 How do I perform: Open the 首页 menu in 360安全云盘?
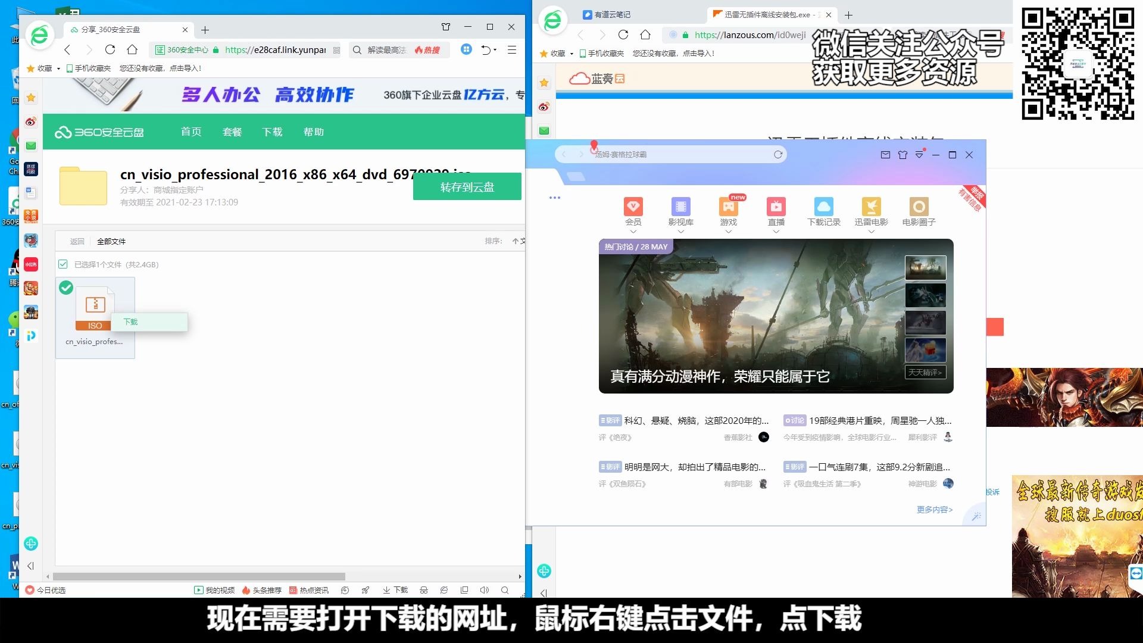191,132
